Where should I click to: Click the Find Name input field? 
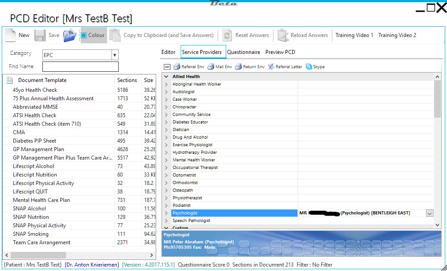point(80,67)
